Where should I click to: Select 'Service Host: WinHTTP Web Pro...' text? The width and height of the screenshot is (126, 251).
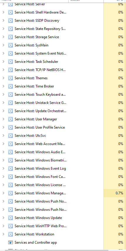40,226
